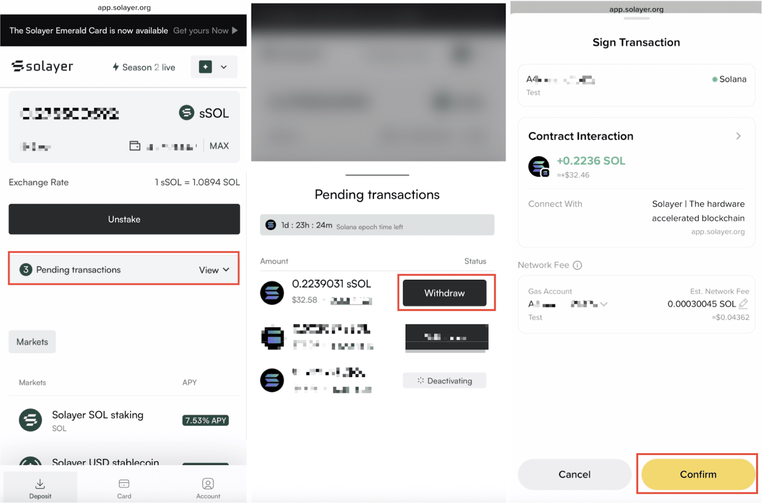Tap the yellow Confirm button
The height and width of the screenshot is (503, 762).
pyautogui.click(x=697, y=474)
